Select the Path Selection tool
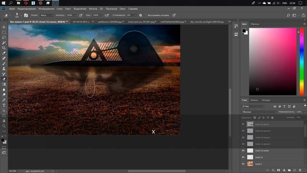307x173 pixels. (4, 111)
